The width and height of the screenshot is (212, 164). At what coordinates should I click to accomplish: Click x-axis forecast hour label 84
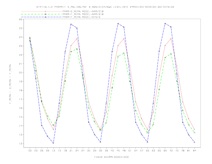click(195, 151)
